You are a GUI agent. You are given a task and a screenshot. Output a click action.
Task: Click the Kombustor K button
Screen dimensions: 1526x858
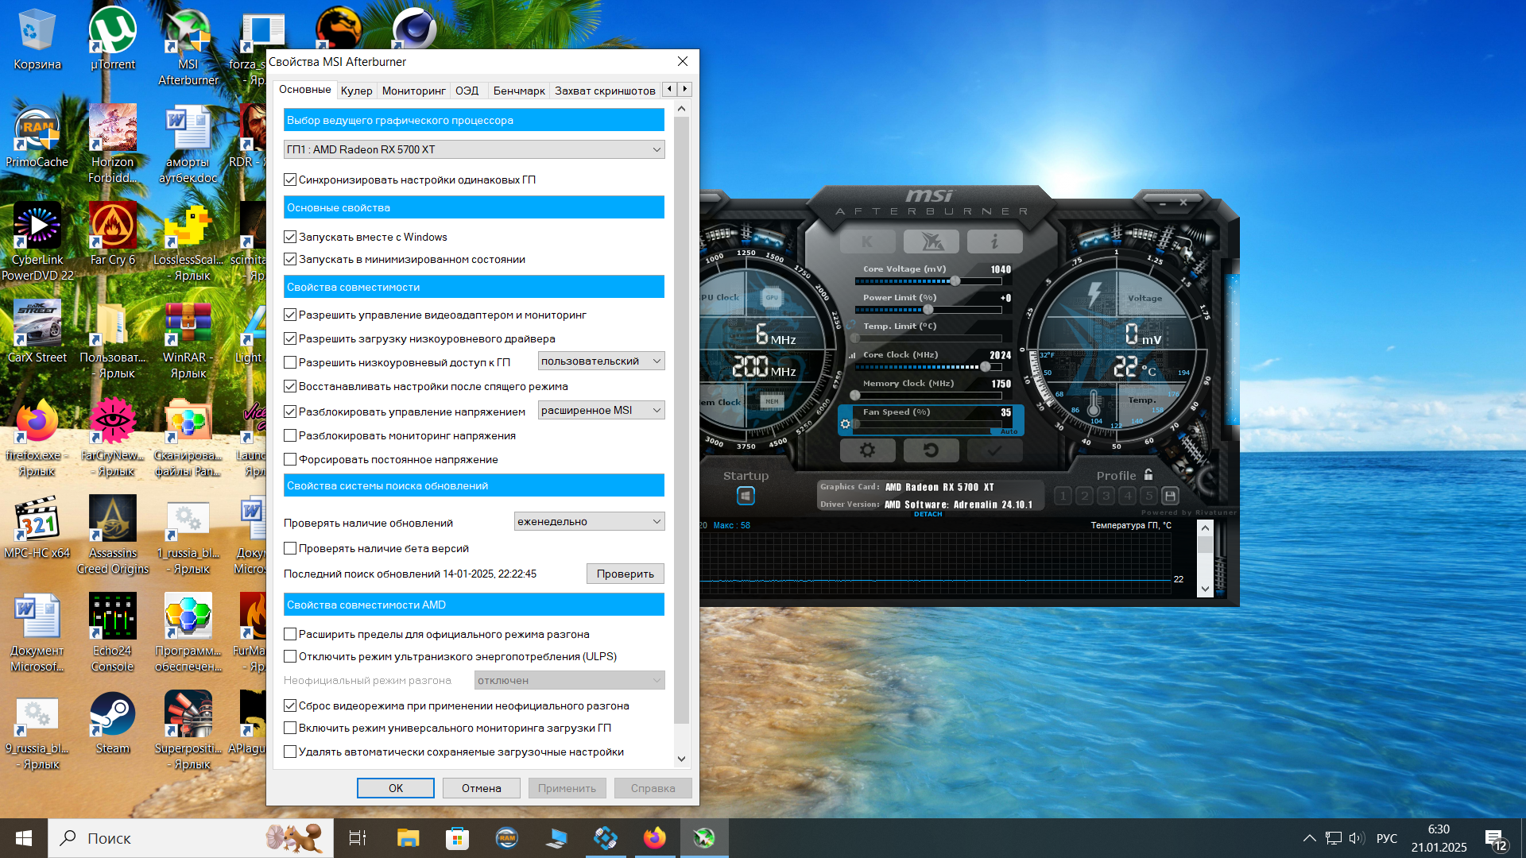(867, 241)
